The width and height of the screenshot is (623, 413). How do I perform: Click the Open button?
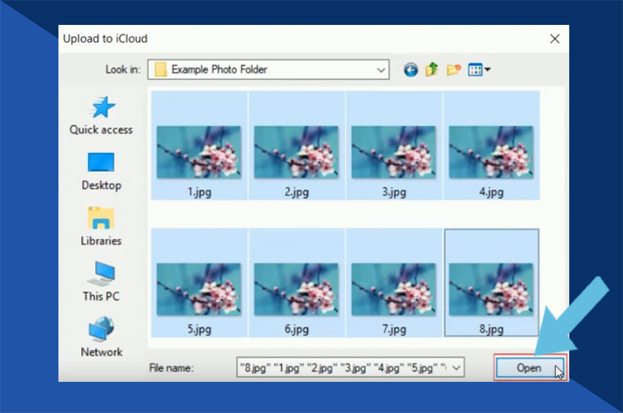click(x=530, y=368)
